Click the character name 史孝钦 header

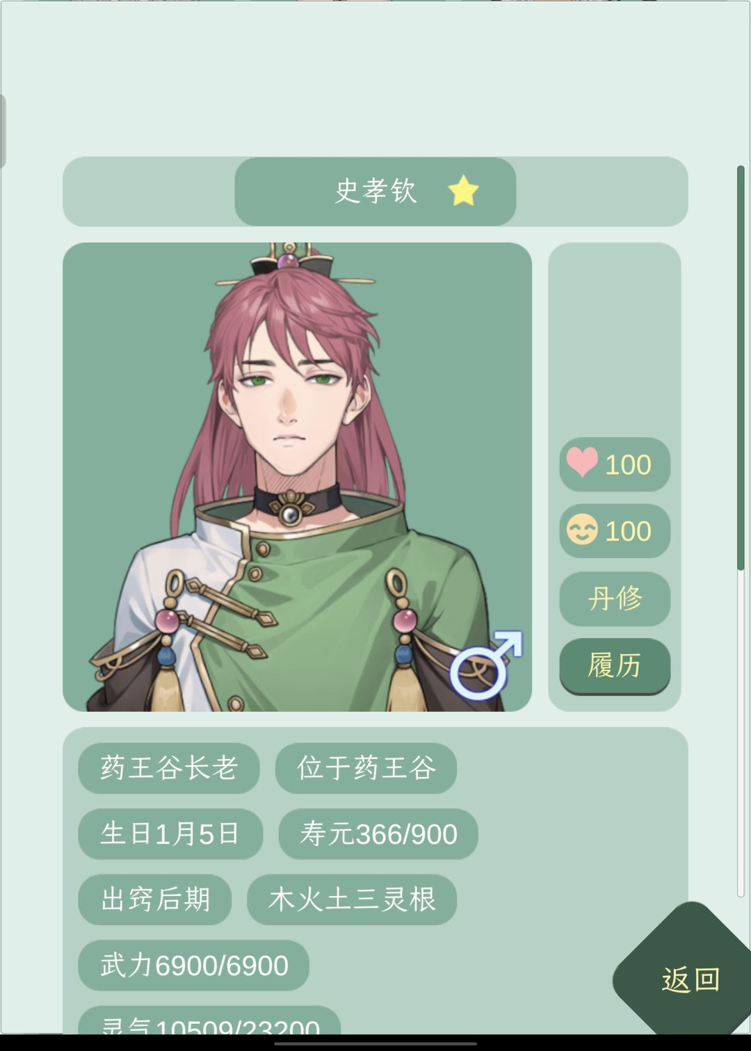tap(375, 191)
